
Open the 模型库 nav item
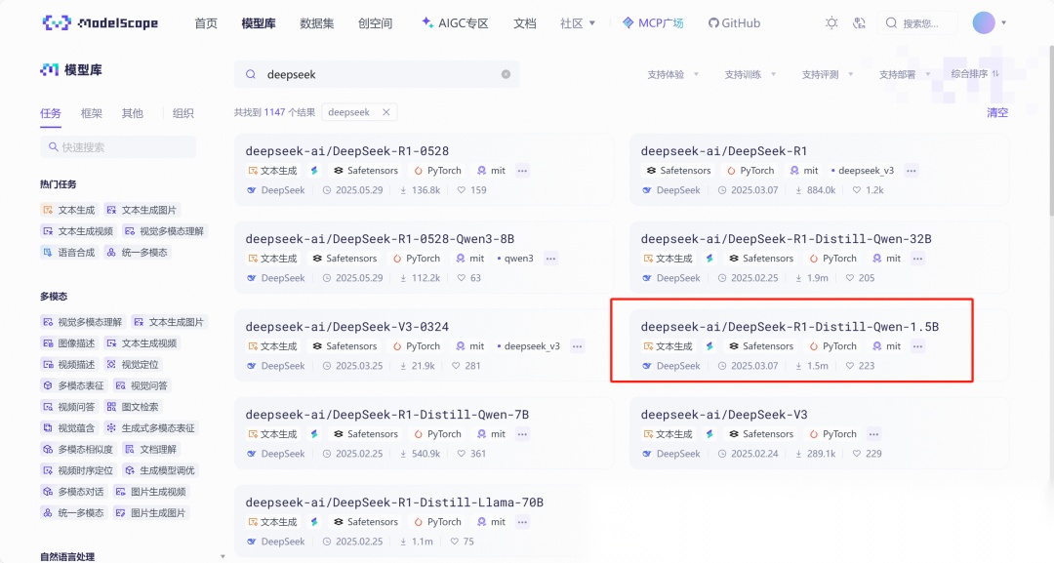(x=258, y=23)
